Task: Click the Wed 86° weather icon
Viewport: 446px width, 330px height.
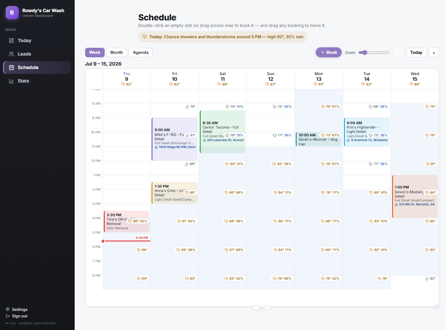Action: coord(411,84)
